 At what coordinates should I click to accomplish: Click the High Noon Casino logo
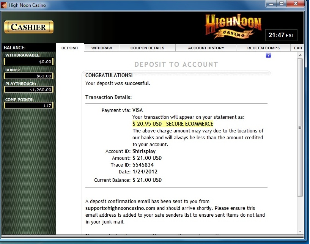(233, 27)
